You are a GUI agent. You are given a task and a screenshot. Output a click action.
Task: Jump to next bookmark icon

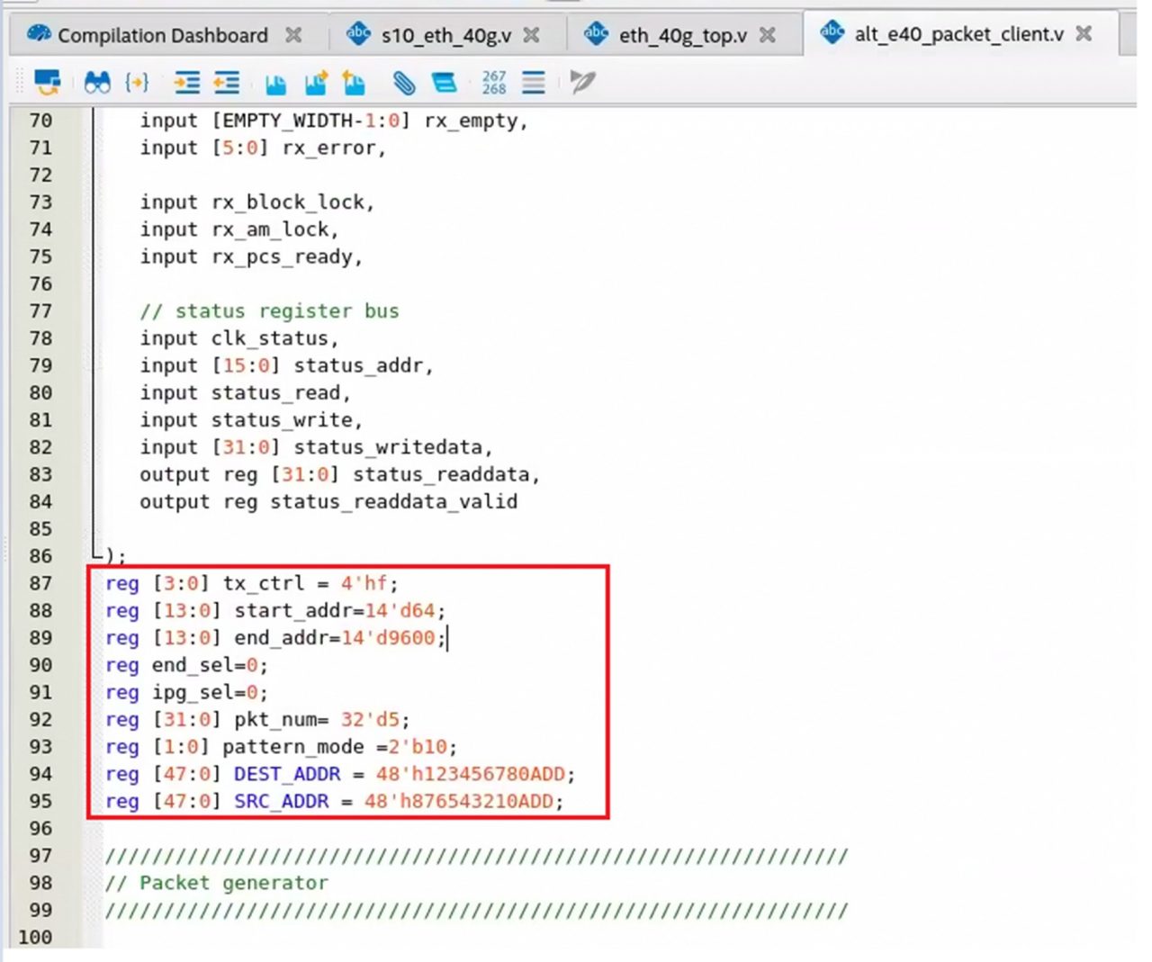[x=316, y=83]
